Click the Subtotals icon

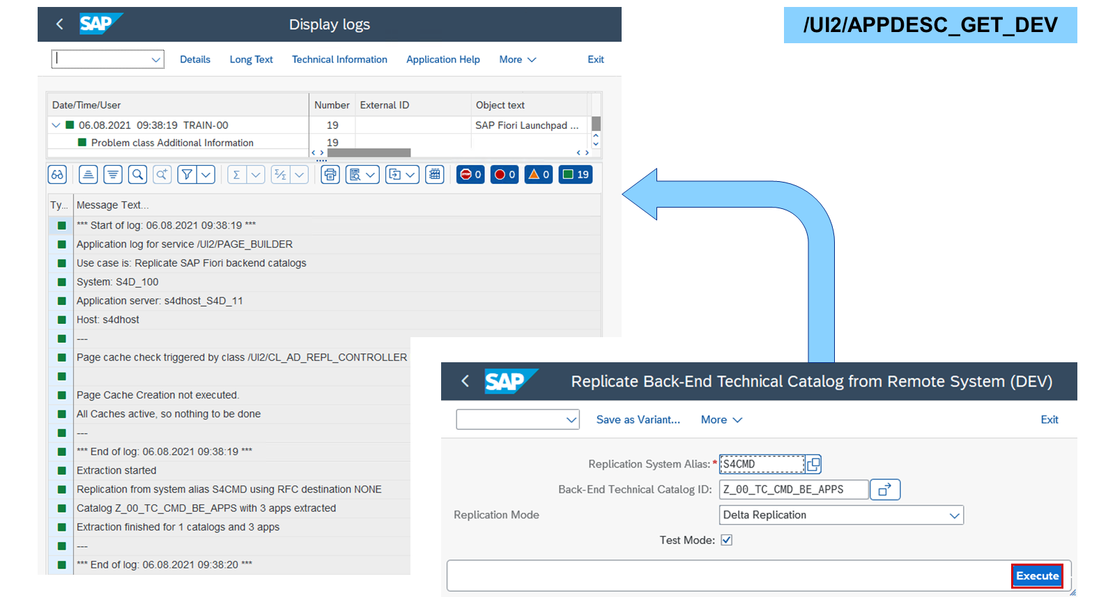click(x=280, y=174)
